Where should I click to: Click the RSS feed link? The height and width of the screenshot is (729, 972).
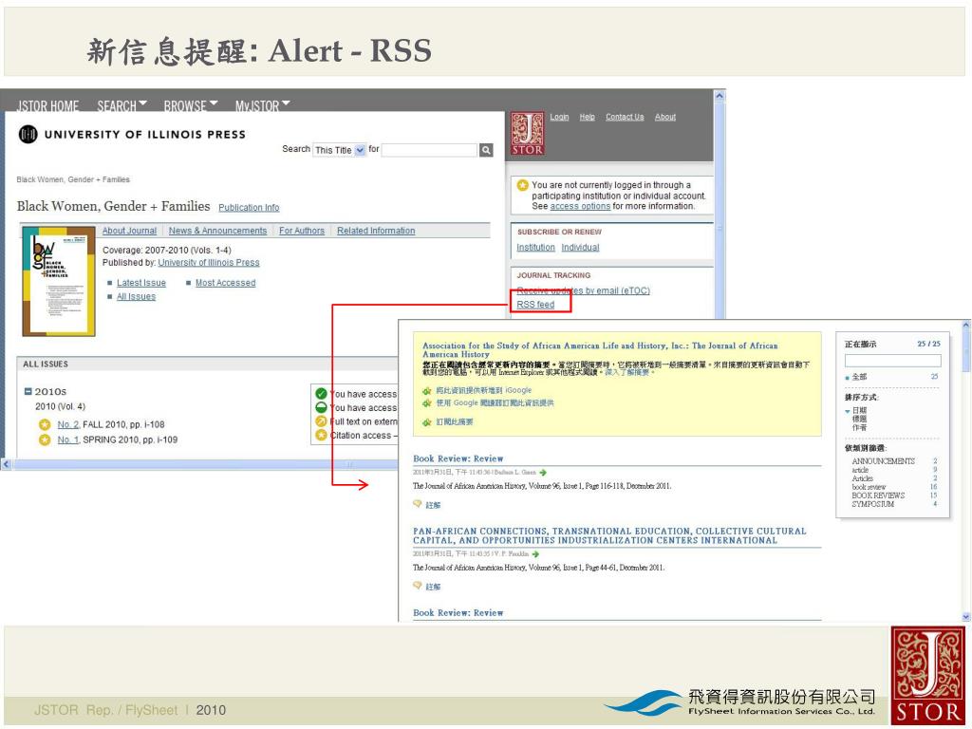point(535,305)
